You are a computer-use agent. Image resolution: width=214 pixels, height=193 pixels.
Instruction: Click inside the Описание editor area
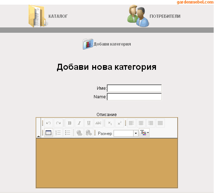point(107,163)
